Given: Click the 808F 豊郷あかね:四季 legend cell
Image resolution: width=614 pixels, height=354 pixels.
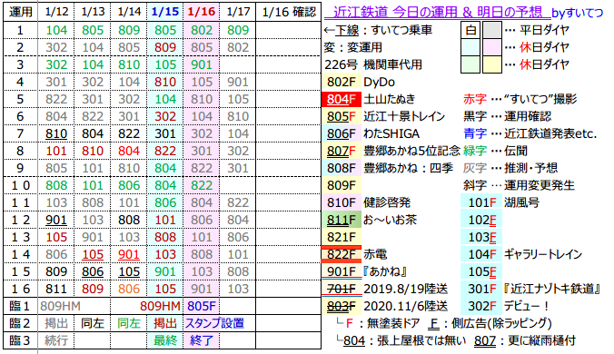Looking at the screenshot, I should pos(342,168).
